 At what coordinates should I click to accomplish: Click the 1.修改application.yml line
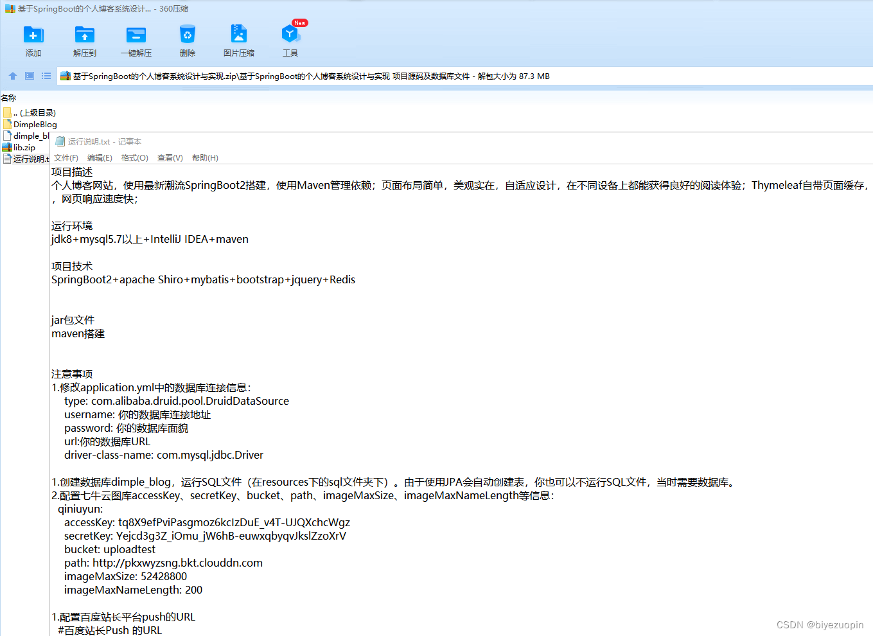click(x=151, y=388)
